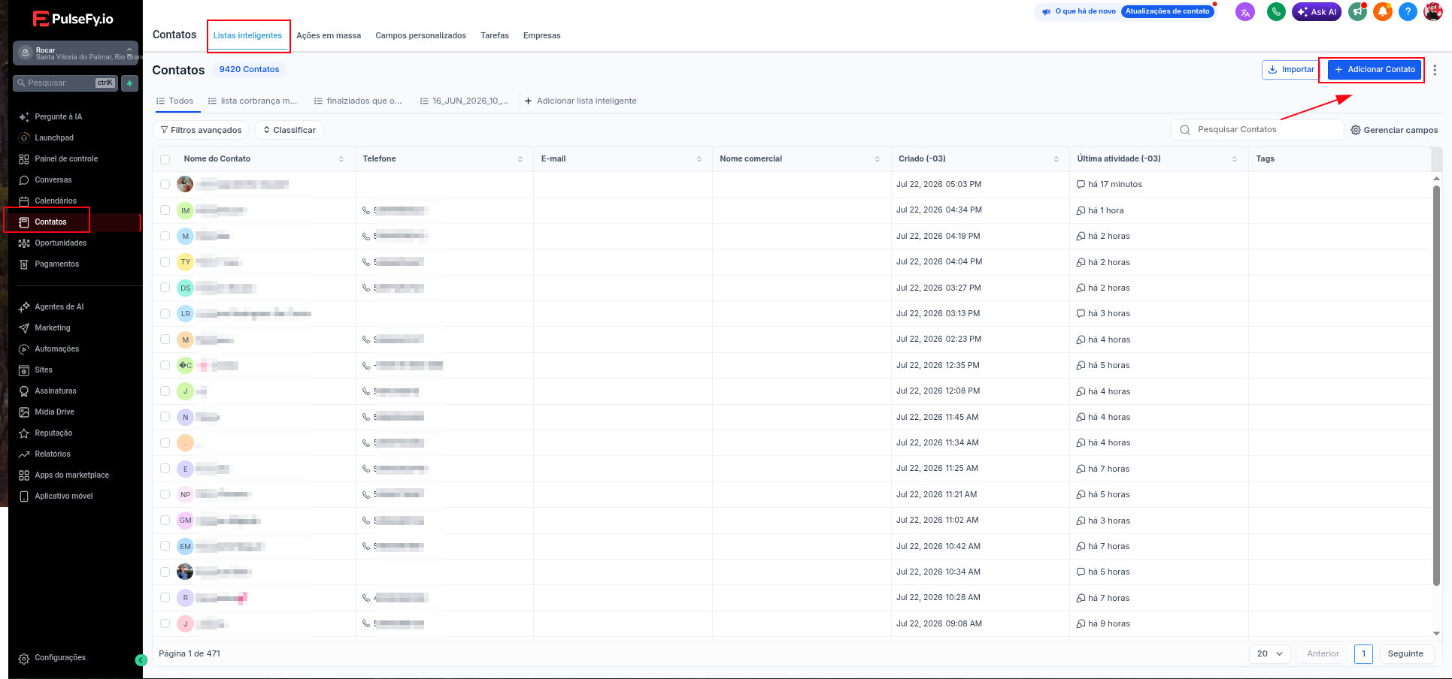The width and height of the screenshot is (1452, 679).
Task: Click the Adicionar Contato button
Action: [x=1375, y=69]
